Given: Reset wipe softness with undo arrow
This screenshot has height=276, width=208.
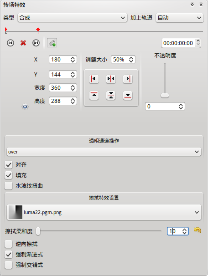Looking at the screenshot, I should (x=198, y=230).
